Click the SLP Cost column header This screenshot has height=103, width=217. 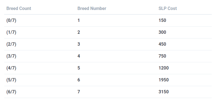(x=168, y=8)
